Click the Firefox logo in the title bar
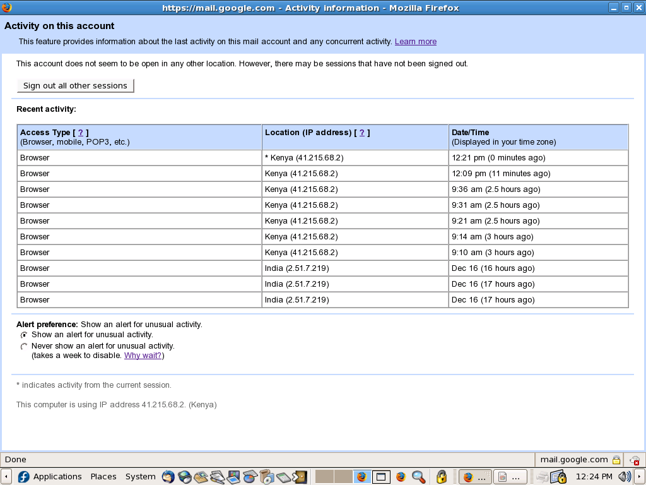This screenshot has height=485, width=646. tap(7, 8)
